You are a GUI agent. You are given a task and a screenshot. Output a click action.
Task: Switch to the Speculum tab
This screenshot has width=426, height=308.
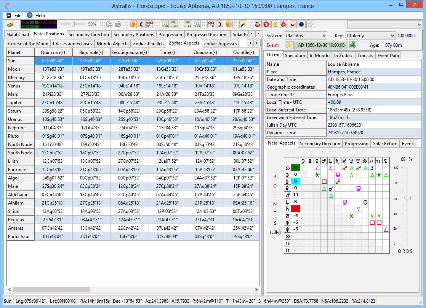(x=295, y=55)
